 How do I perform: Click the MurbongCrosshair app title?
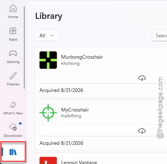(82, 57)
